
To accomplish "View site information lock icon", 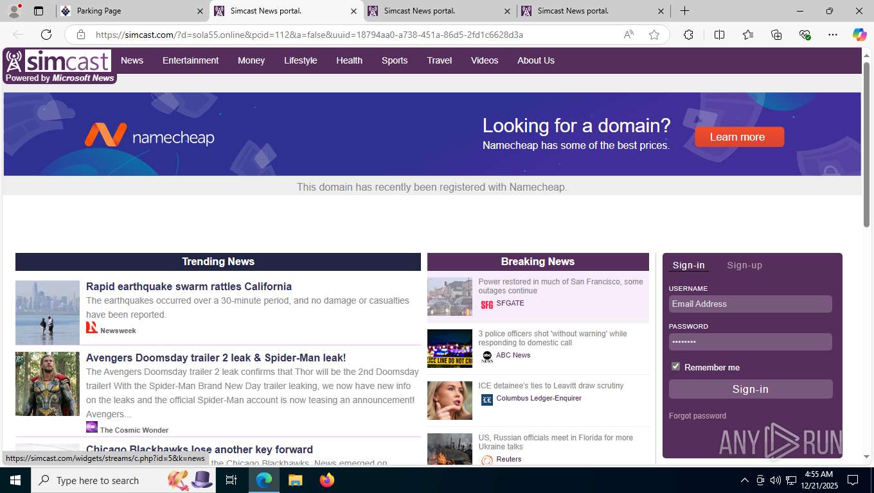I will (80, 35).
